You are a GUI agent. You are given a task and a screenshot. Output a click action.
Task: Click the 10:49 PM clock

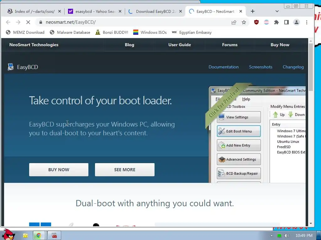[x=304, y=236]
